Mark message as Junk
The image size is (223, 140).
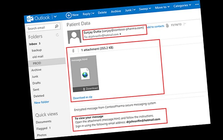(x=128, y=10)
